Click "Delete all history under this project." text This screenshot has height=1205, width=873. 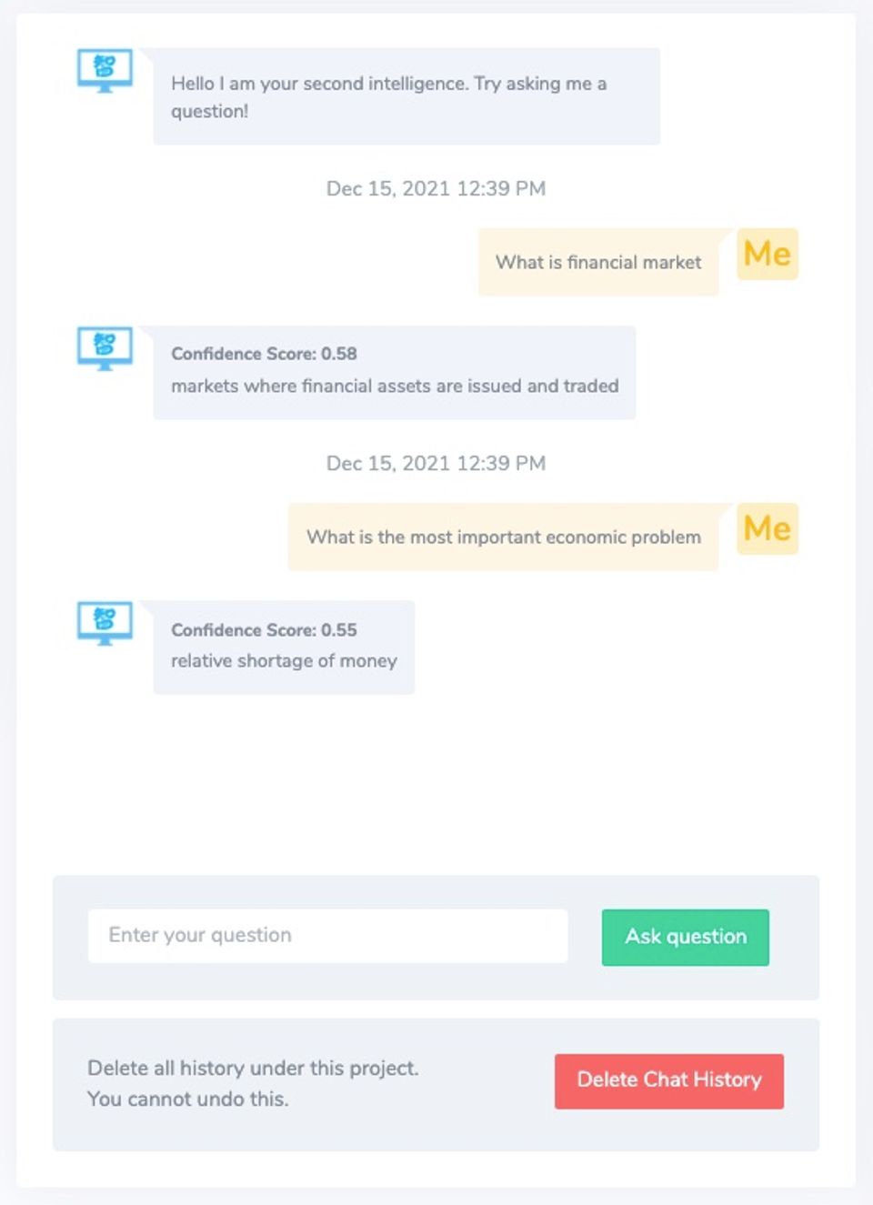[x=253, y=1068]
